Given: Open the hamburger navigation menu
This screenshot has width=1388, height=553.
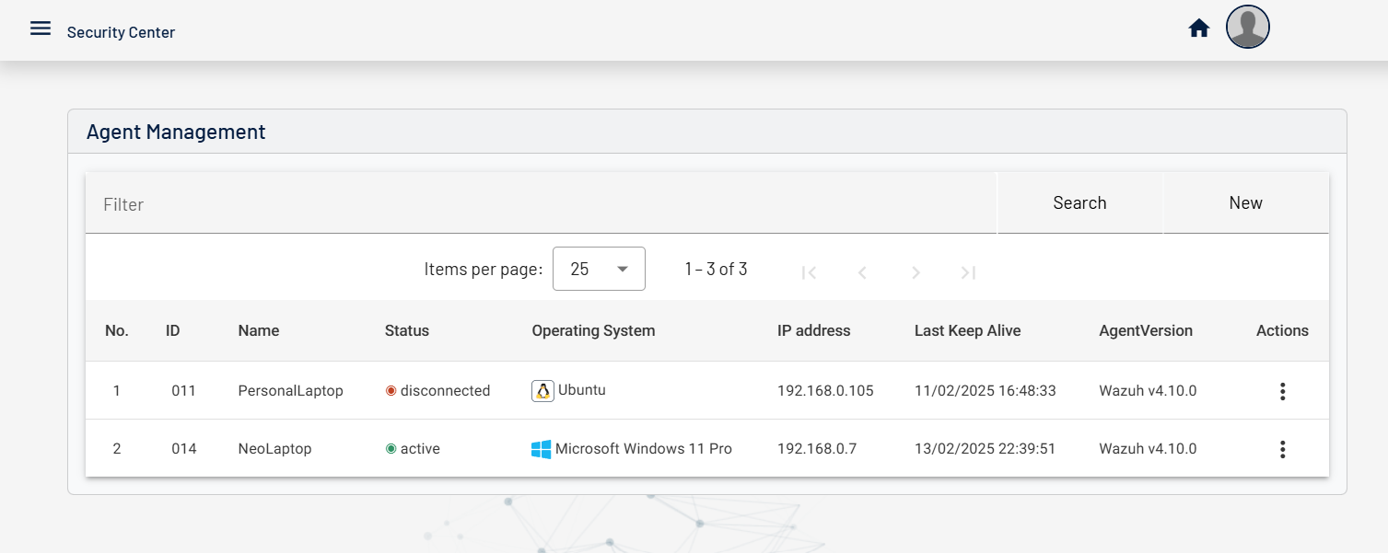Looking at the screenshot, I should coord(40,29).
